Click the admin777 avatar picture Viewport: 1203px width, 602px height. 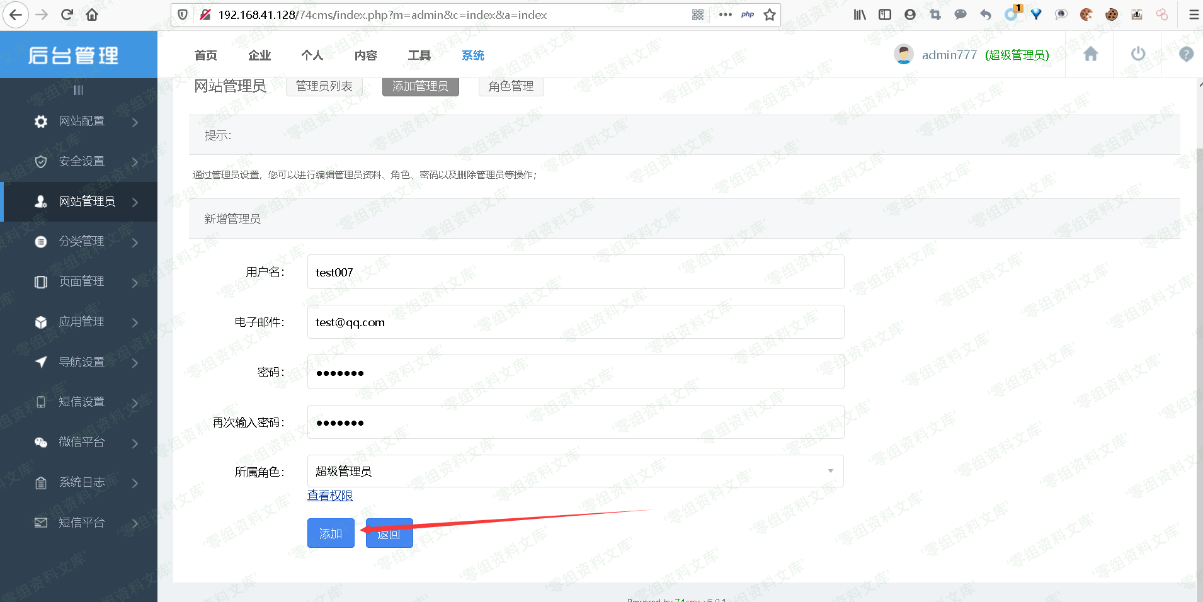(904, 55)
